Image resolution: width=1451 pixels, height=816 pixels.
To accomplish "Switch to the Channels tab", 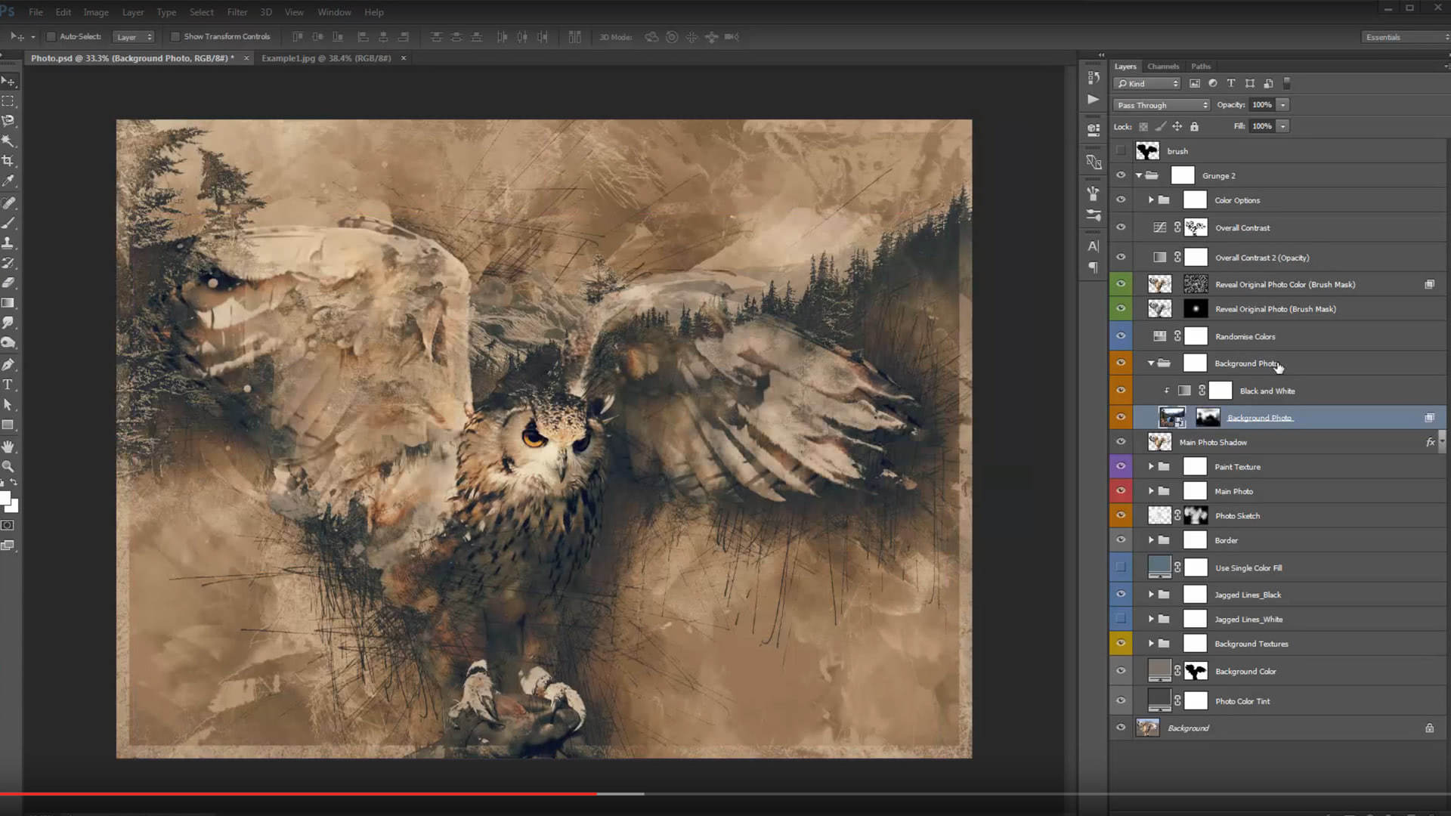I will click(x=1162, y=66).
